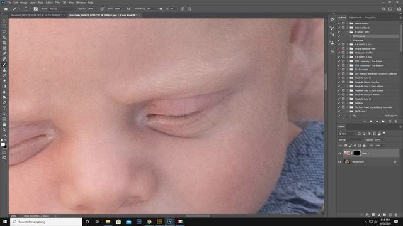This screenshot has height=226, width=403.
Task: Open layer blend mode Normal dropdown
Action: [351, 139]
